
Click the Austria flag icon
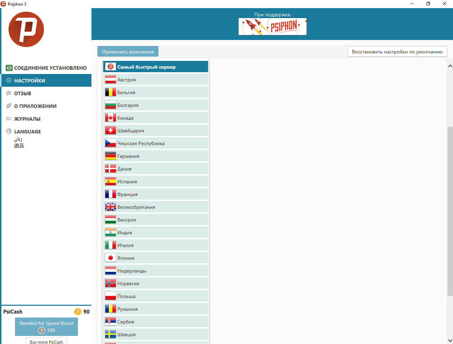pyautogui.click(x=111, y=80)
